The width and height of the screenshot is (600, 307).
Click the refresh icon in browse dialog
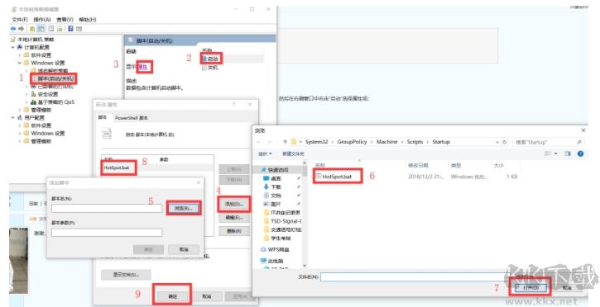[x=505, y=142]
